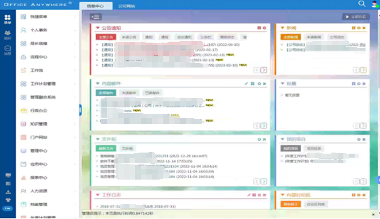Close the 新闻 panel with X
Viewport: 380px width, 219px height.
364,28
